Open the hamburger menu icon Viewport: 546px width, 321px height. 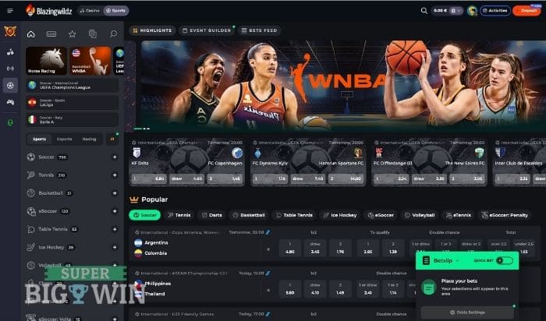[10, 10]
